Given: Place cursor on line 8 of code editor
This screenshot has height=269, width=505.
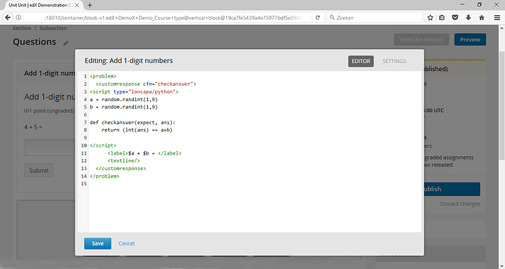Looking at the screenshot, I should tap(255, 130).
